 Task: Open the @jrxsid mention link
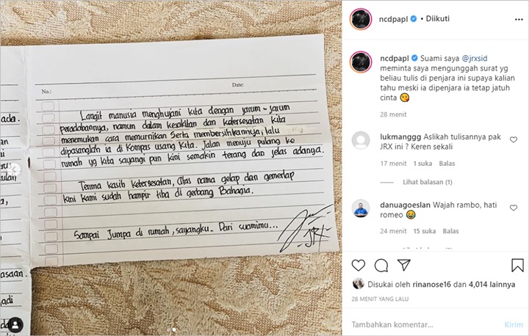click(475, 58)
